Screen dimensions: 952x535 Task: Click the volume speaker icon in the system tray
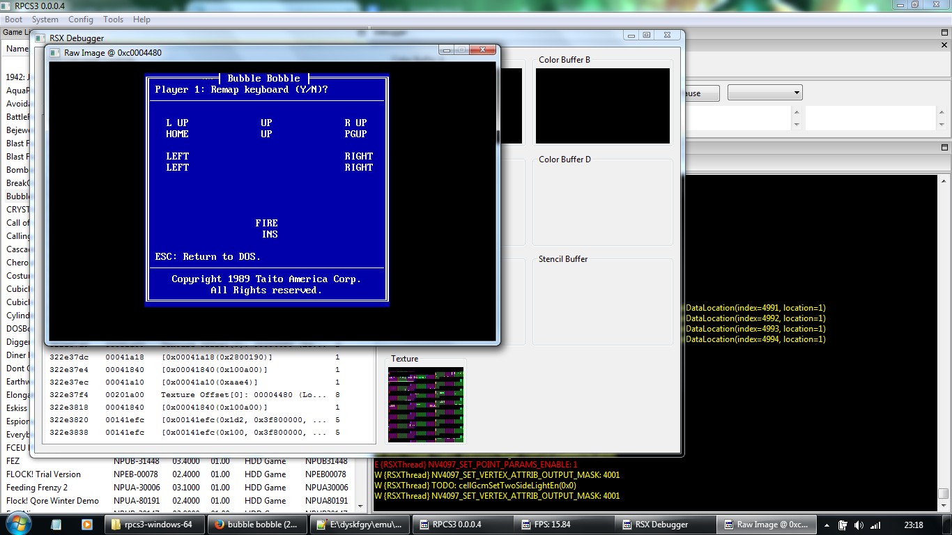(x=859, y=525)
